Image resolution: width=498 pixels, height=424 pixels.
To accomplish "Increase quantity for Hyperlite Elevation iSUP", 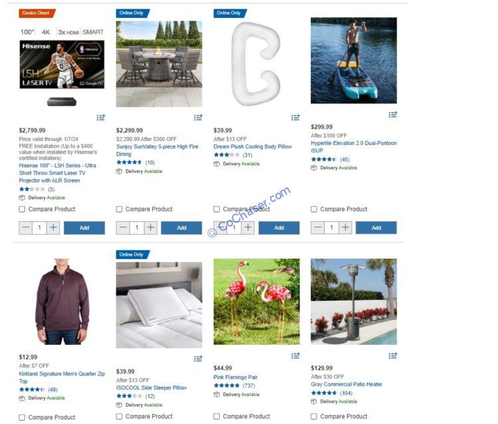I will point(345,227).
